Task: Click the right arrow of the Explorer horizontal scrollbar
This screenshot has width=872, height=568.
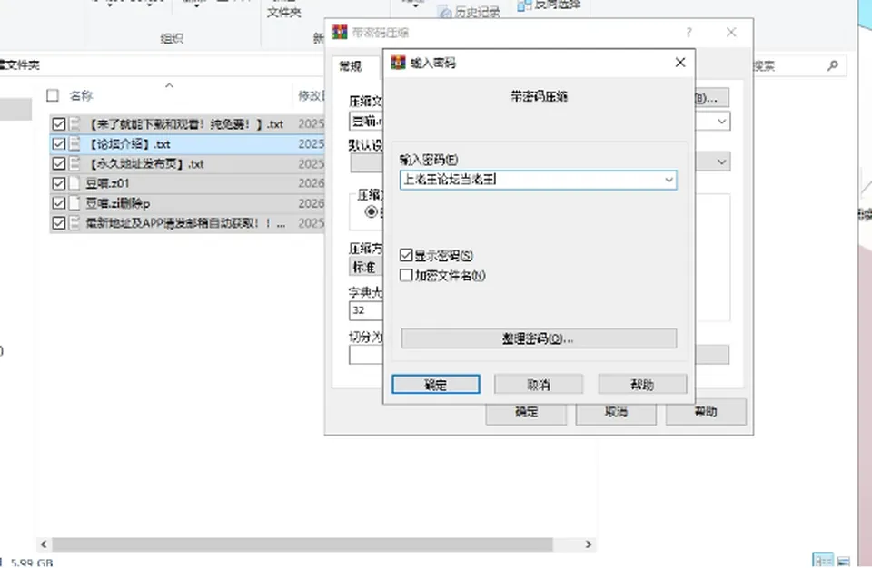Action: click(589, 544)
